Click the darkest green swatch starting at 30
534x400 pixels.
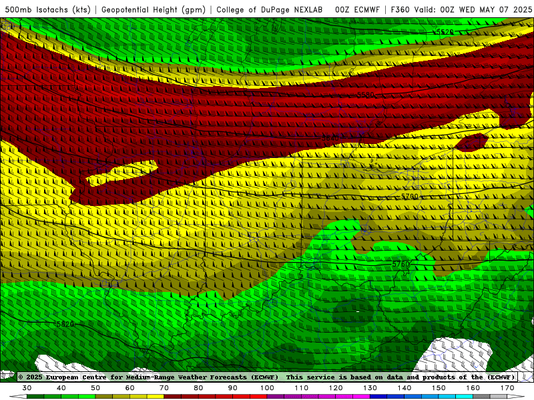click(35, 397)
